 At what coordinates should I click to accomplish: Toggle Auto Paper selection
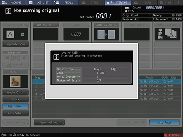pyautogui.click(x=164, y=123)
